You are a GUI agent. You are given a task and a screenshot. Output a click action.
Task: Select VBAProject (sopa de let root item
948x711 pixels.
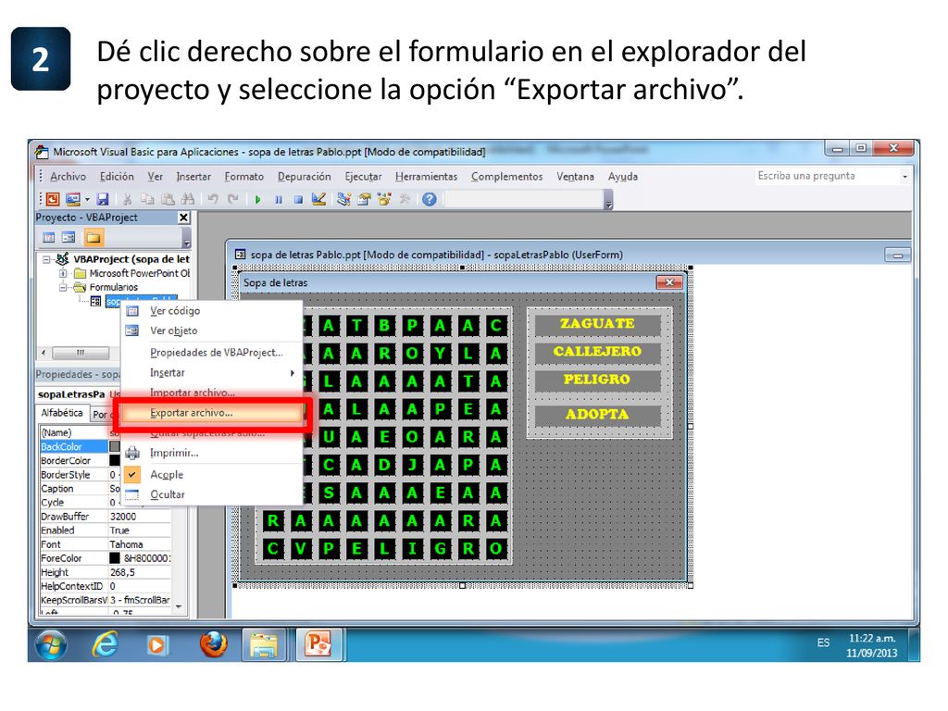(131, 259)
